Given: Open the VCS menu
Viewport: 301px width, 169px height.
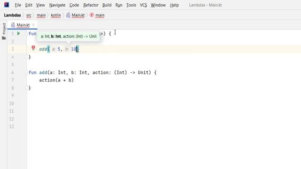Looking at the screenshot, I should 143,5.
